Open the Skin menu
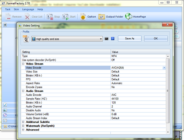The image size is (184, 140). (x=16, y=10)
